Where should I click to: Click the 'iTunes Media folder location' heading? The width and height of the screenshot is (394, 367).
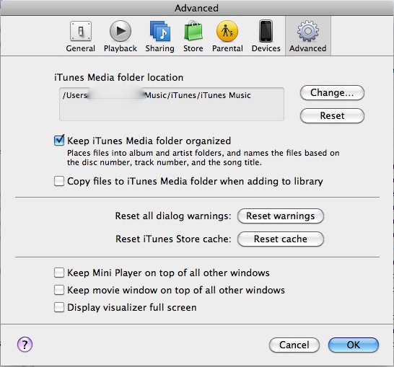click(x=118, y=77)
